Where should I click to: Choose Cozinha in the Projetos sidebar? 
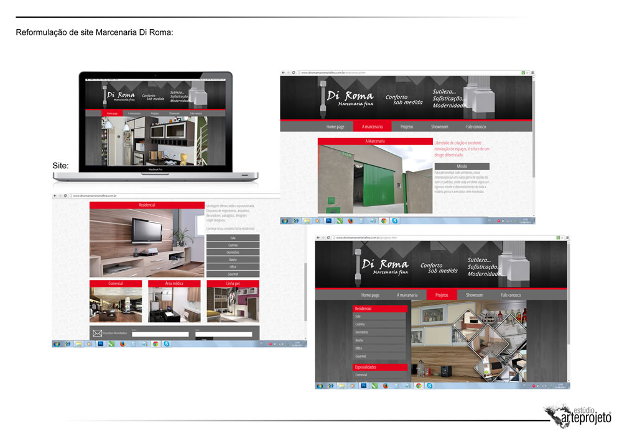click(x=380, y=324)
